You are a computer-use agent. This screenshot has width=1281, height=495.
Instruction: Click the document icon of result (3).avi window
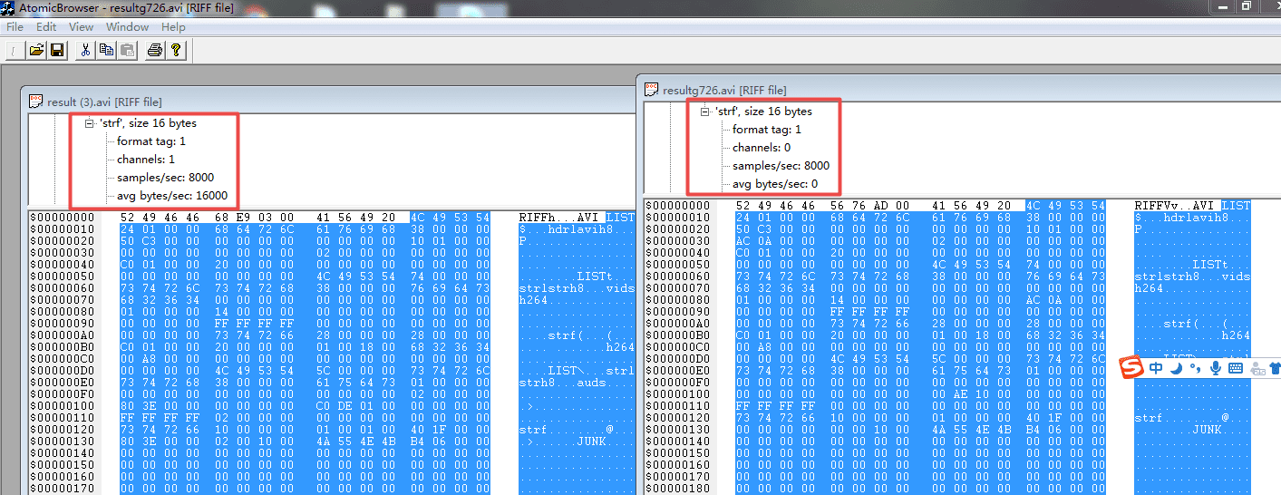[36, 102]
